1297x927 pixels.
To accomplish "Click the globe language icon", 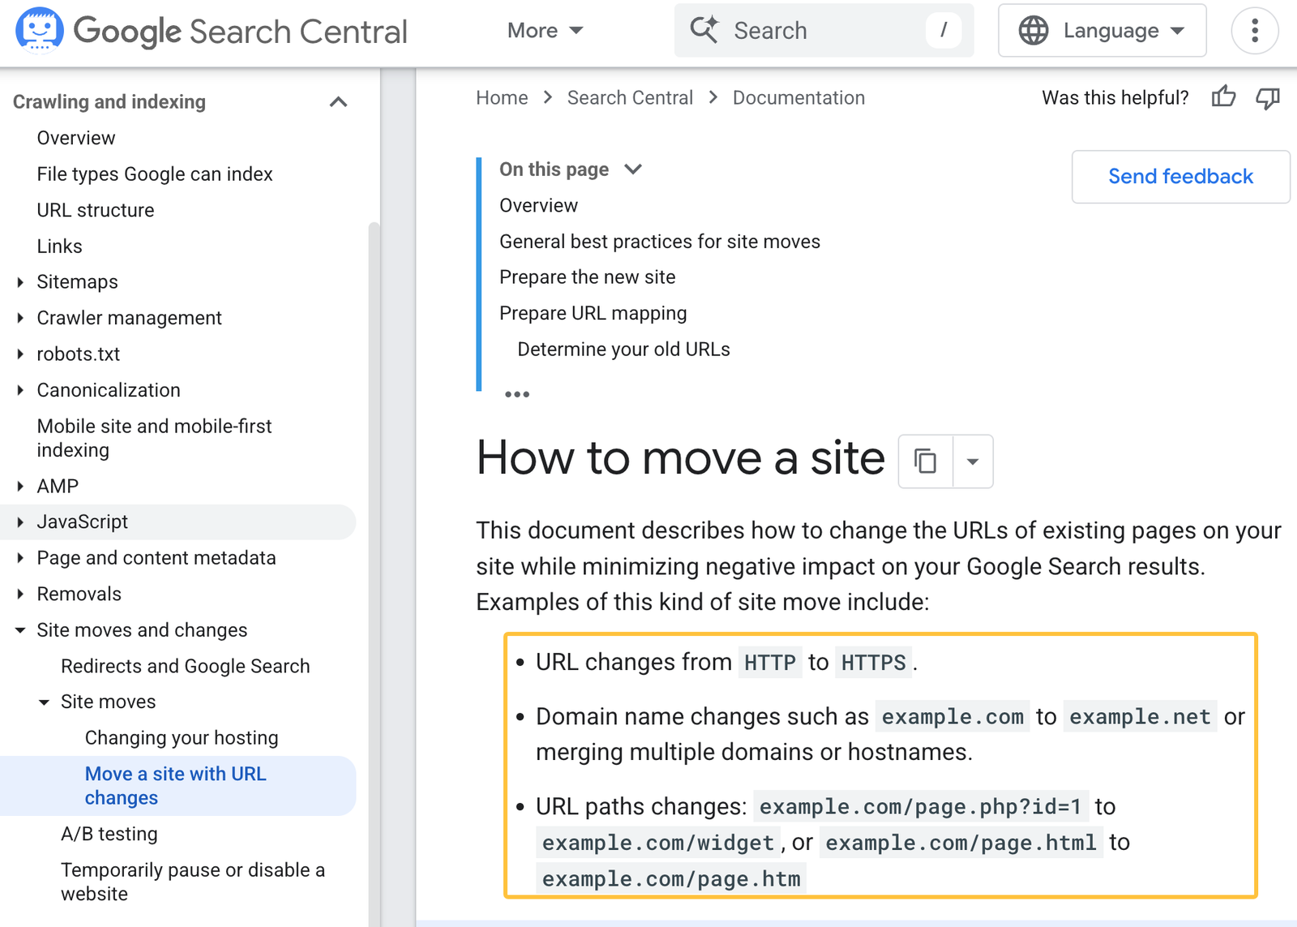I will [1033, 31].
